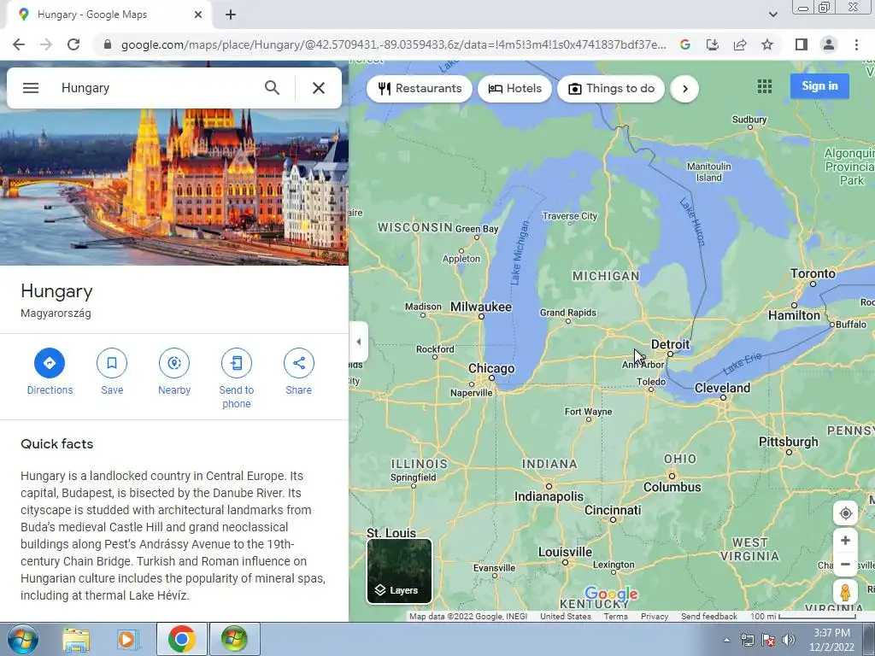The width and height of the screenshot is (875, 656).
Task: Click the Privacy link on map footer
Action: point(655,617)
